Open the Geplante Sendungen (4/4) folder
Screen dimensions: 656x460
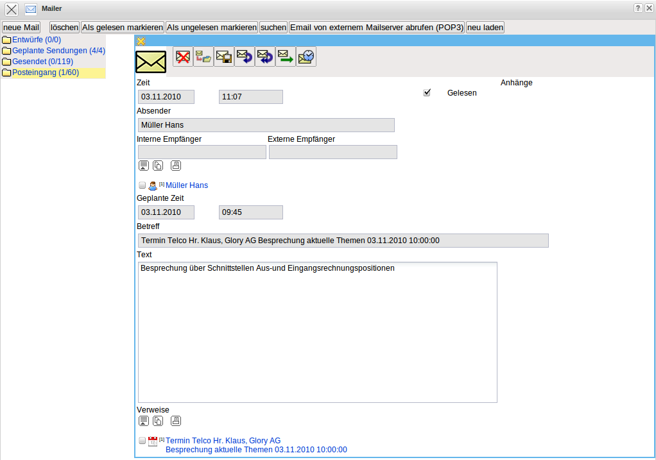pos(58,51)
